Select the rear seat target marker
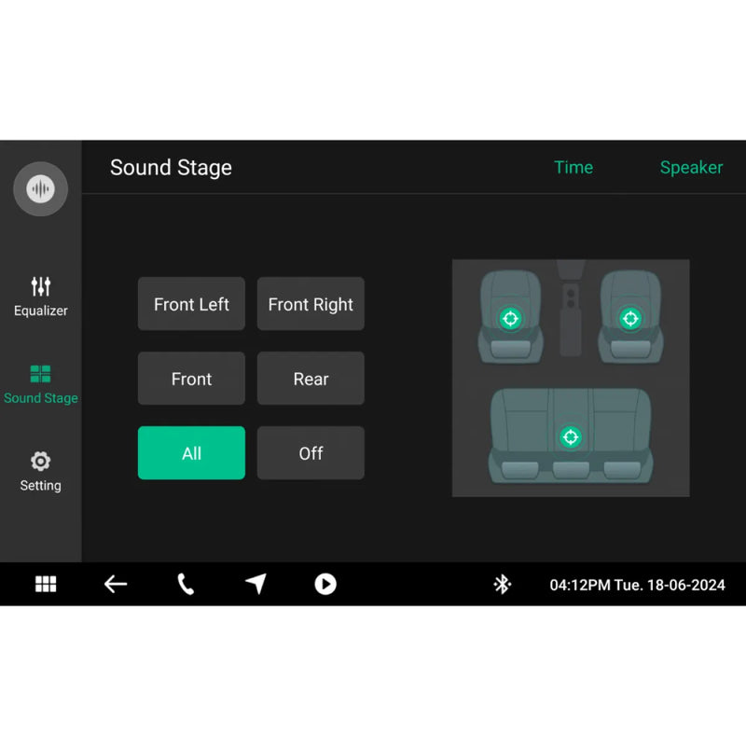Screen dimensions: 746x746 [x=571, y=436]
